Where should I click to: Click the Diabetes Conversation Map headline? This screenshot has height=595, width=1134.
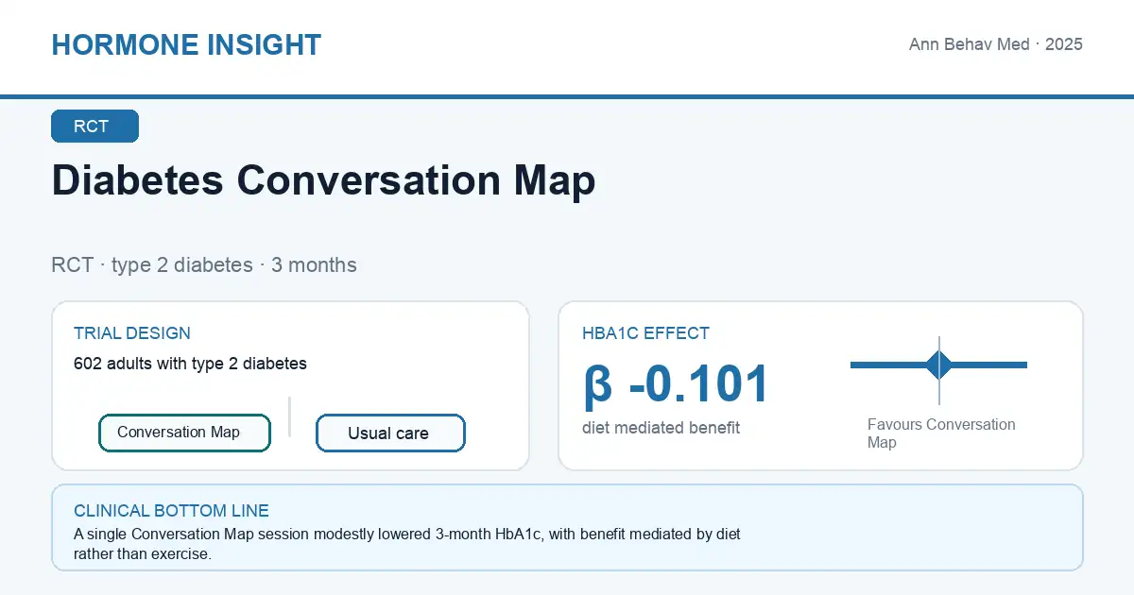(x=323, y=180)
